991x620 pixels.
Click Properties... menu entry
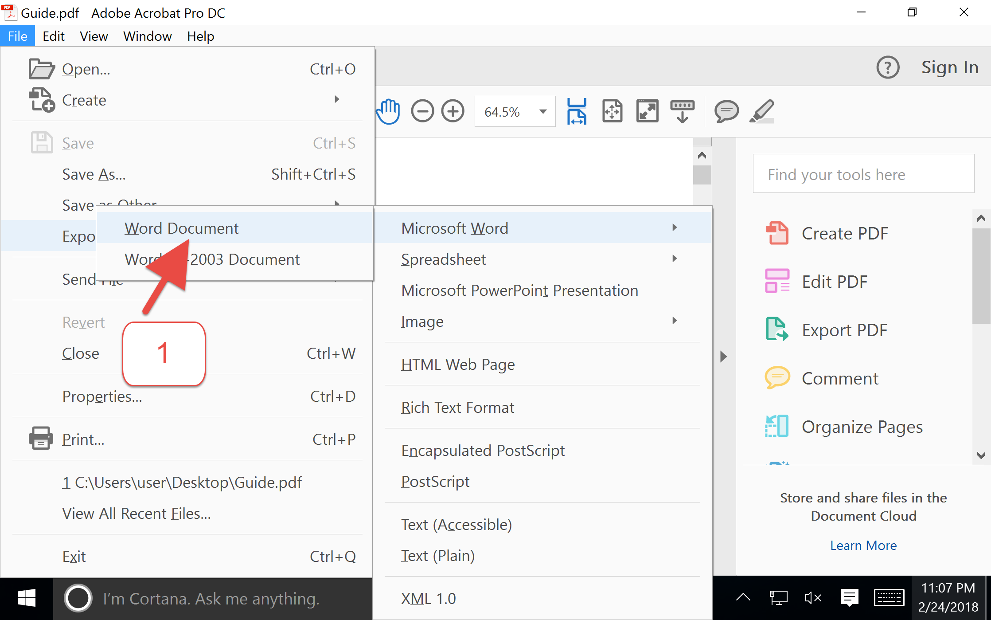[187, 396]
